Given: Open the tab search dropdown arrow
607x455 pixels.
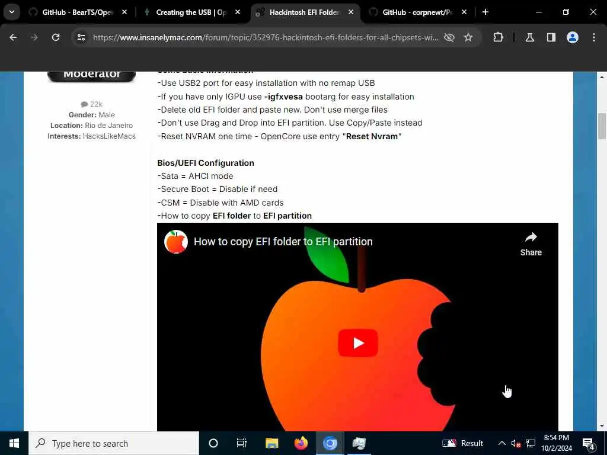Looking at the screenshot, I should 12,12.
